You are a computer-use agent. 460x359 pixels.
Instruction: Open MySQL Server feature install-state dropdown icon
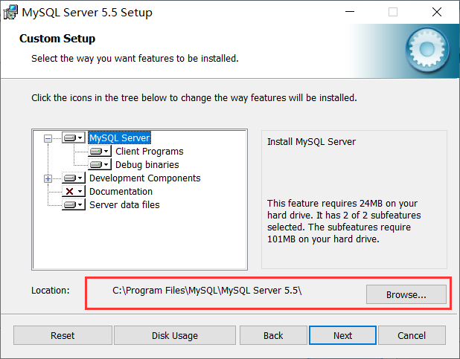[74, 138]
